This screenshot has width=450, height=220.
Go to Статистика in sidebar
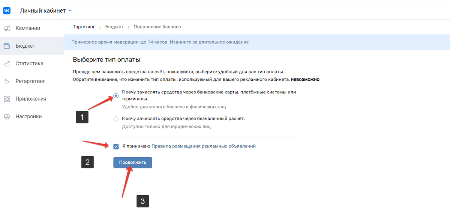click(x=32, y=63)
